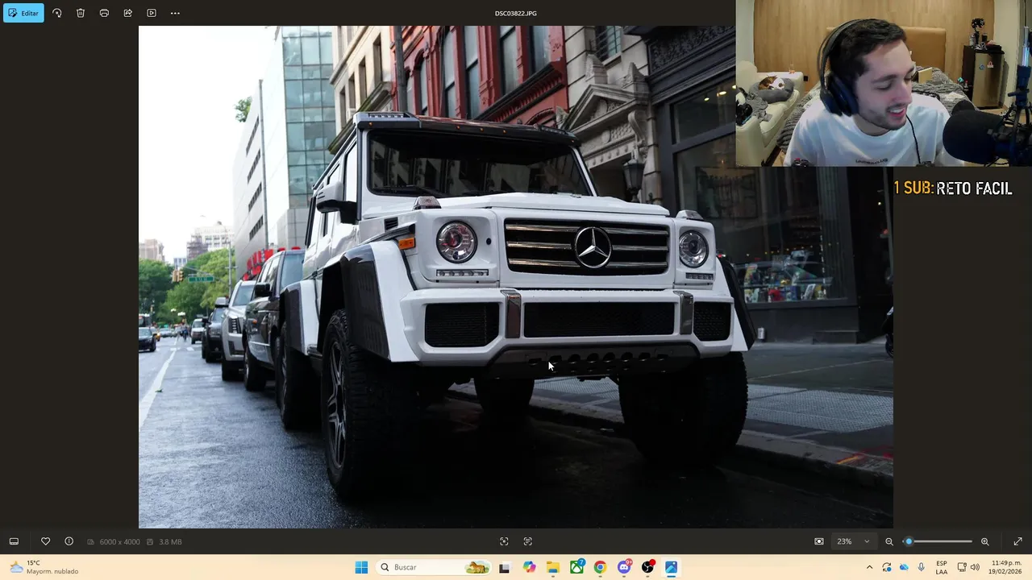Start slideshow with the play icon

(152, 13)
